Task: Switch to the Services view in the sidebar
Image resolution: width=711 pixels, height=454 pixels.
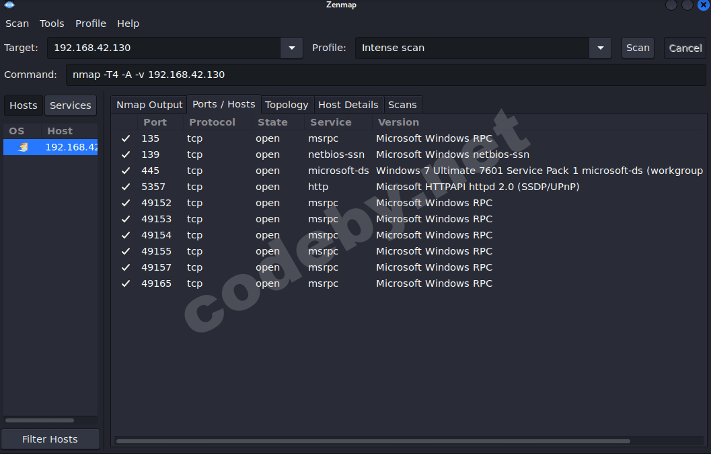Action: coord(71,105)
